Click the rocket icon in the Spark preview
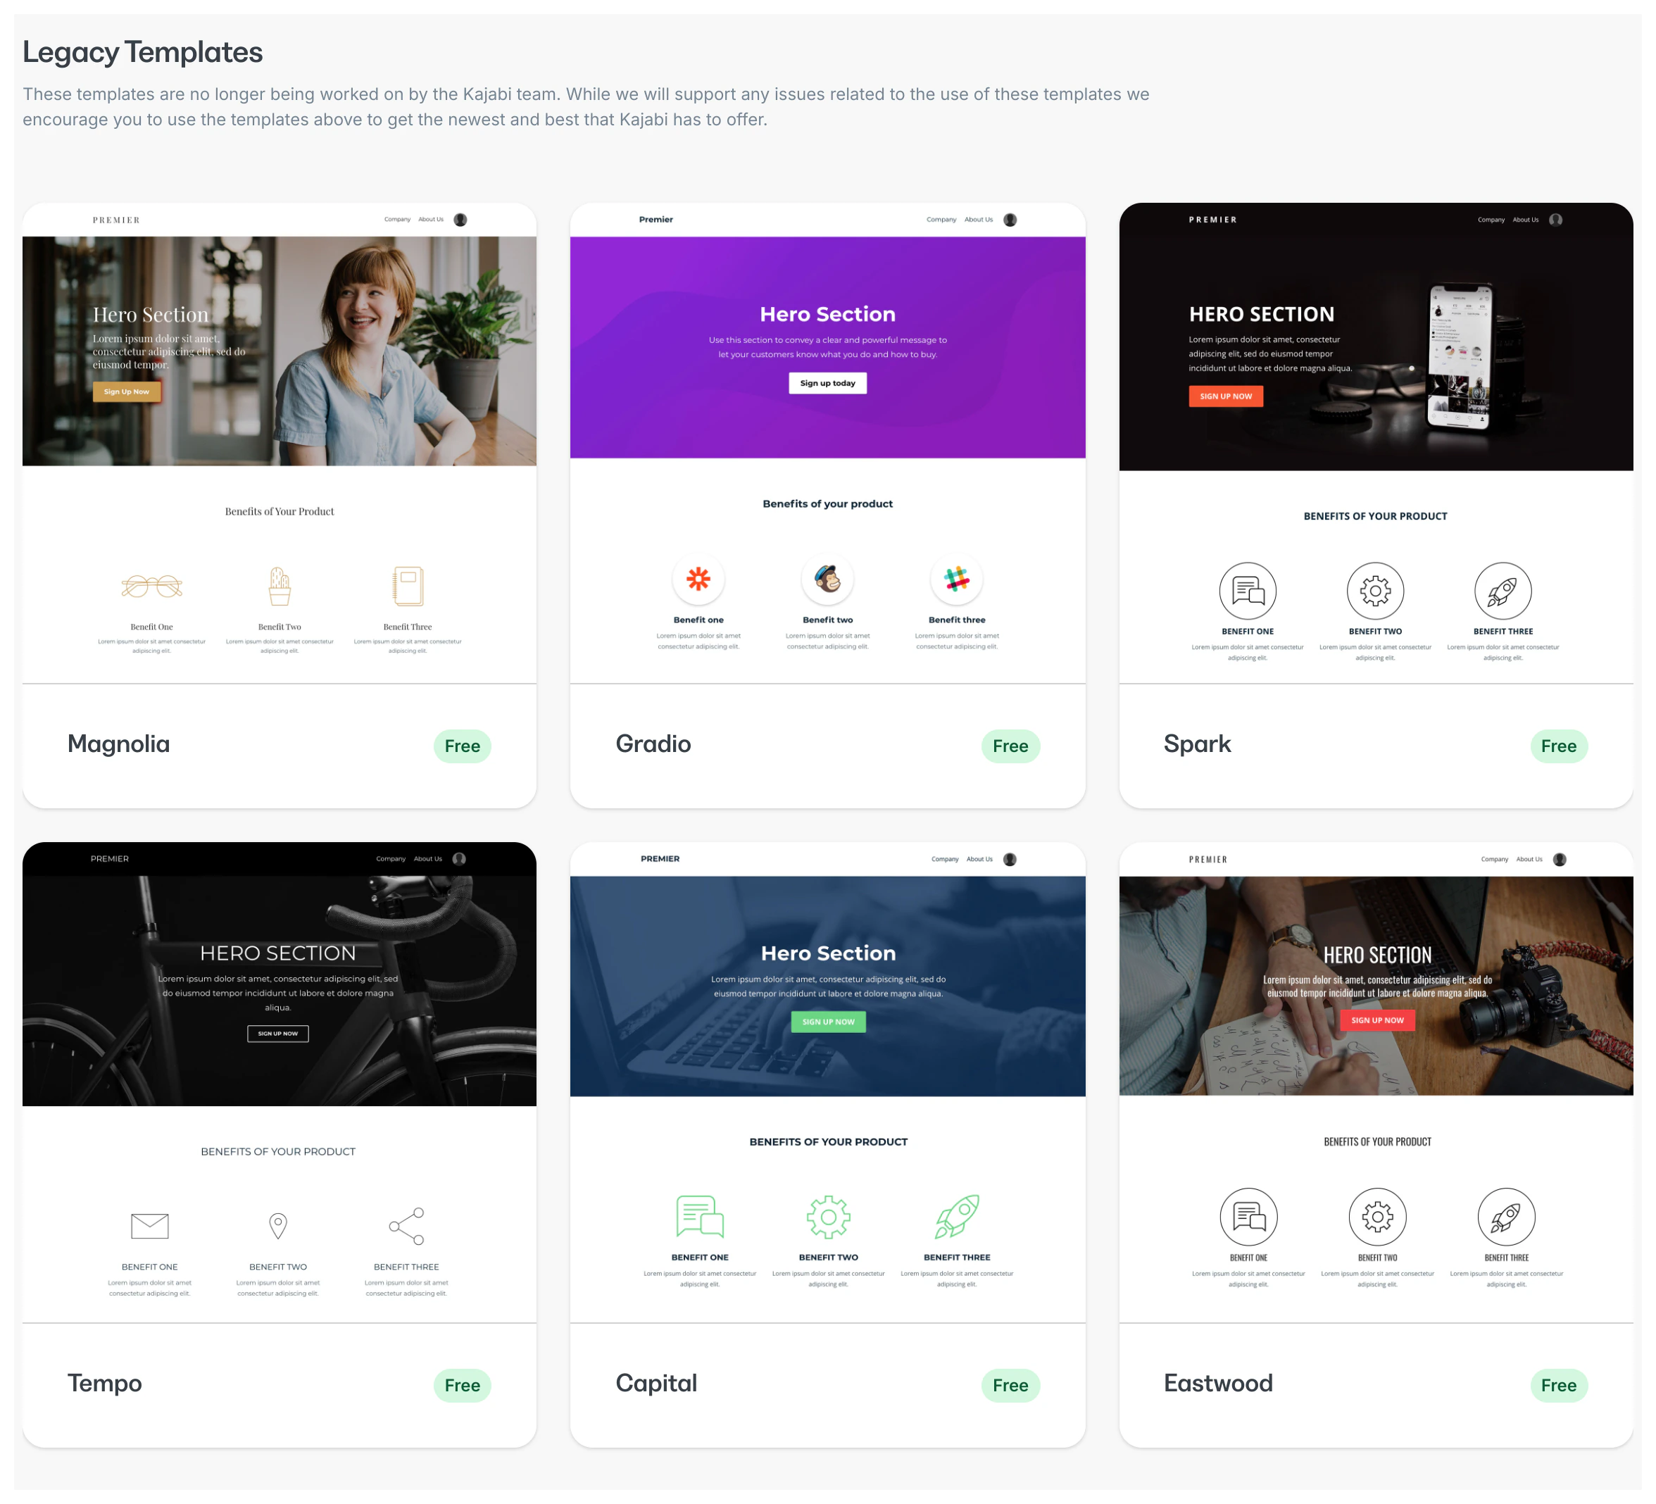 click(1503, 591)
